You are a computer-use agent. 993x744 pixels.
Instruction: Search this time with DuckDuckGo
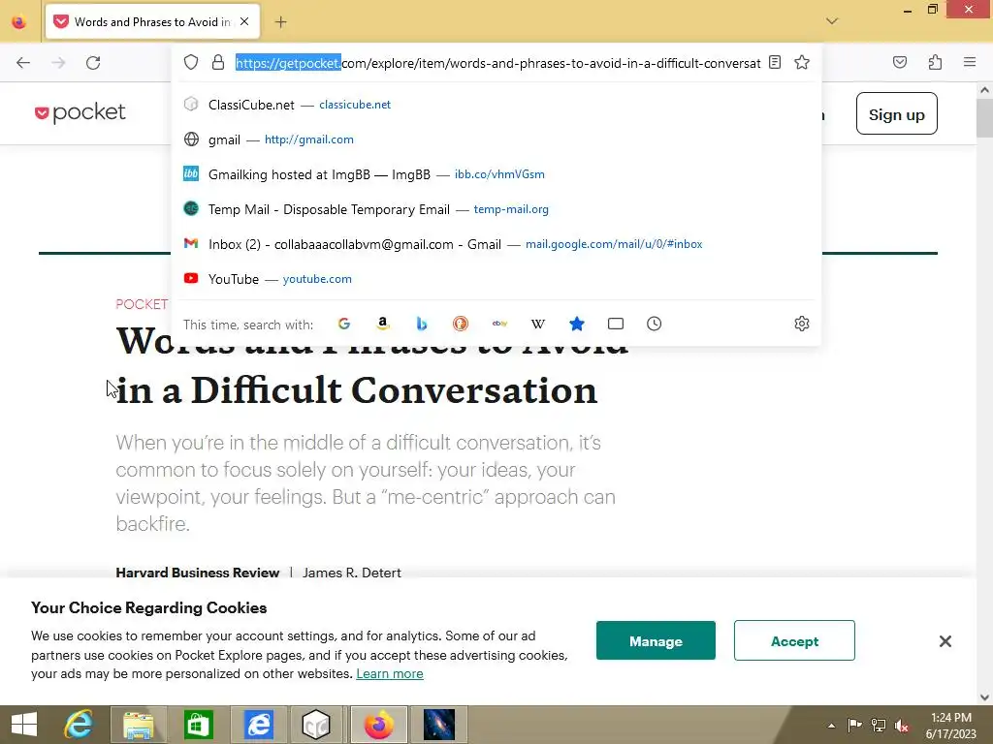461,324
